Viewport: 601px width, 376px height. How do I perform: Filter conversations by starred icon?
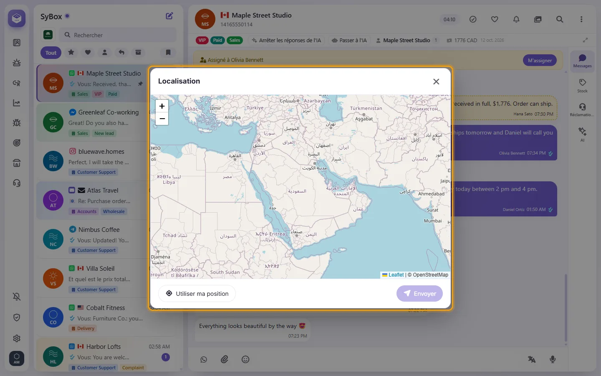71,52
